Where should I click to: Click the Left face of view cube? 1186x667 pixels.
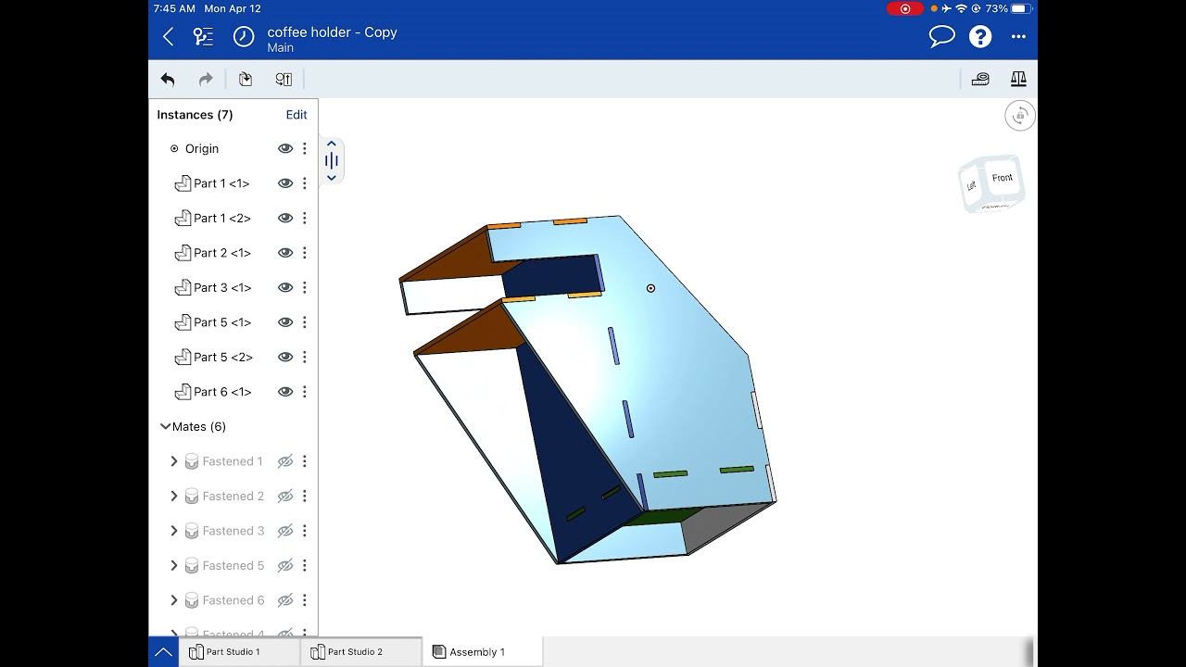coord(971,185)
